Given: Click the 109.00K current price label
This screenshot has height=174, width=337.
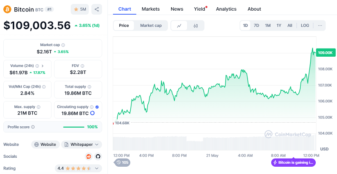Looking at the screenshot, I should coord(326,53).
